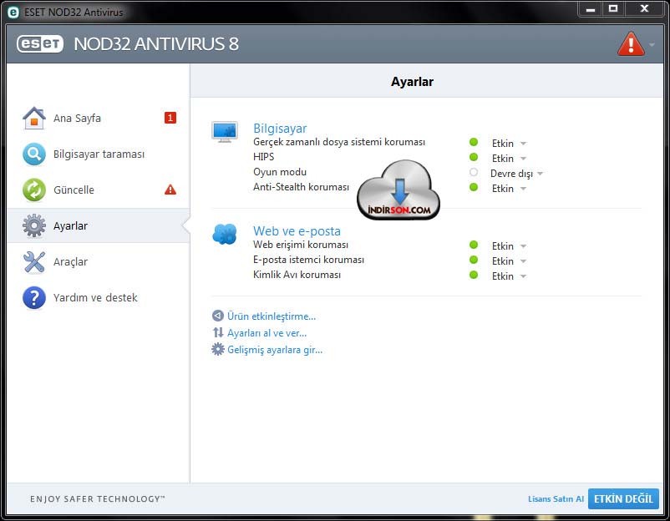The height and width of the screenshot is (521, 670).
Task: Click the Yardım ve destek question mark icon
Action: coord(34,297)
